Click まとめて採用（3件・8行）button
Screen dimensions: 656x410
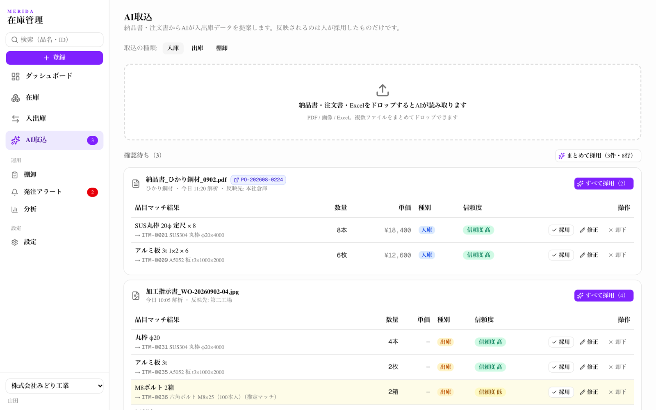pos(598,155)
